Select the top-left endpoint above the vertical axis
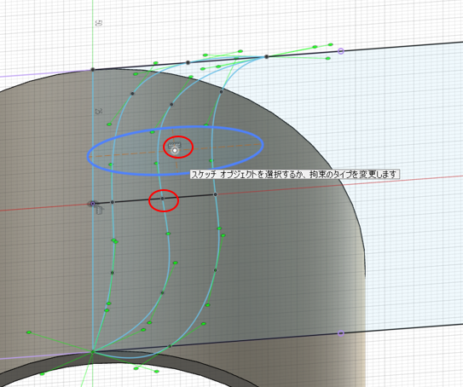Viewport: 463px width, 387px height. coord(93,69)
